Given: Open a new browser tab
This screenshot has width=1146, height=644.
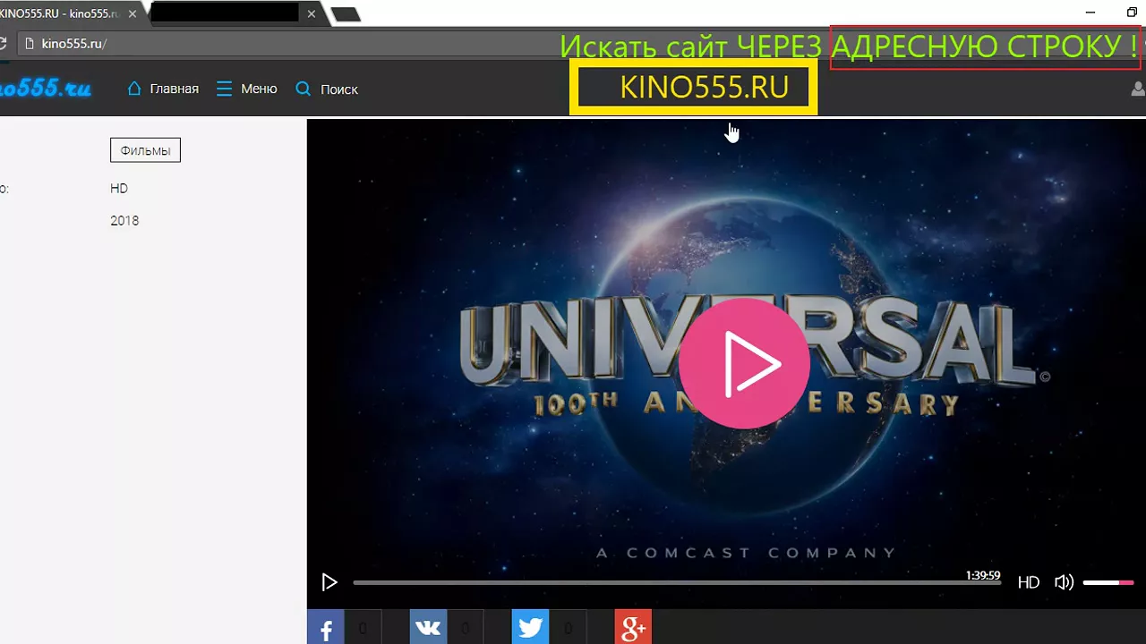Looking at the screenshot, I should pyautogui.click(x=346, y=14).
